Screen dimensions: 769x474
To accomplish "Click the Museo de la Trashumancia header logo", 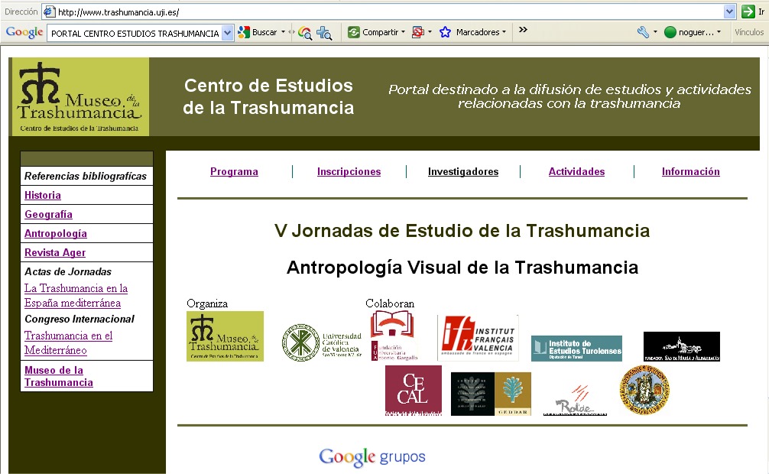I will point(79,97).
